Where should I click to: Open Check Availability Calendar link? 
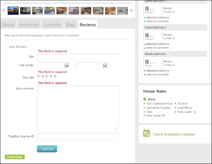[x=174, y=134]
